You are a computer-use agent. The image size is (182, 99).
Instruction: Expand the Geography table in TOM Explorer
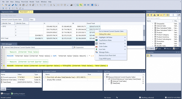(153, 24)
